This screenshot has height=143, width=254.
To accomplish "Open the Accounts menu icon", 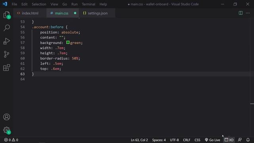I will click(x=6, y=117).
